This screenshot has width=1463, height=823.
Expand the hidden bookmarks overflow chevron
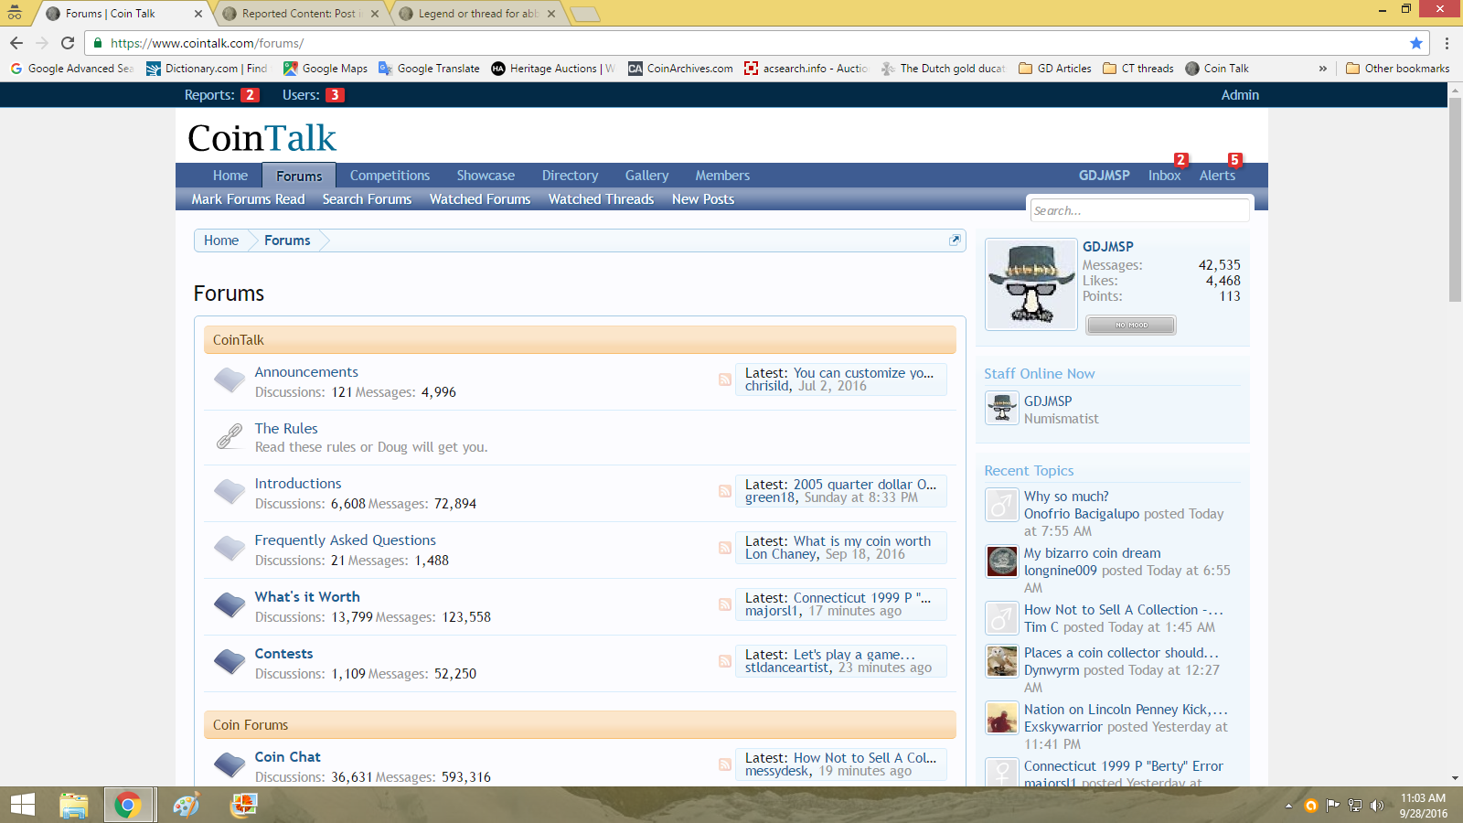1322,69
